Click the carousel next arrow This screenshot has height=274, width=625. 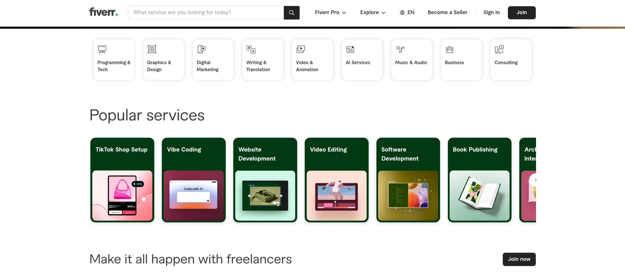coord(535,180)
